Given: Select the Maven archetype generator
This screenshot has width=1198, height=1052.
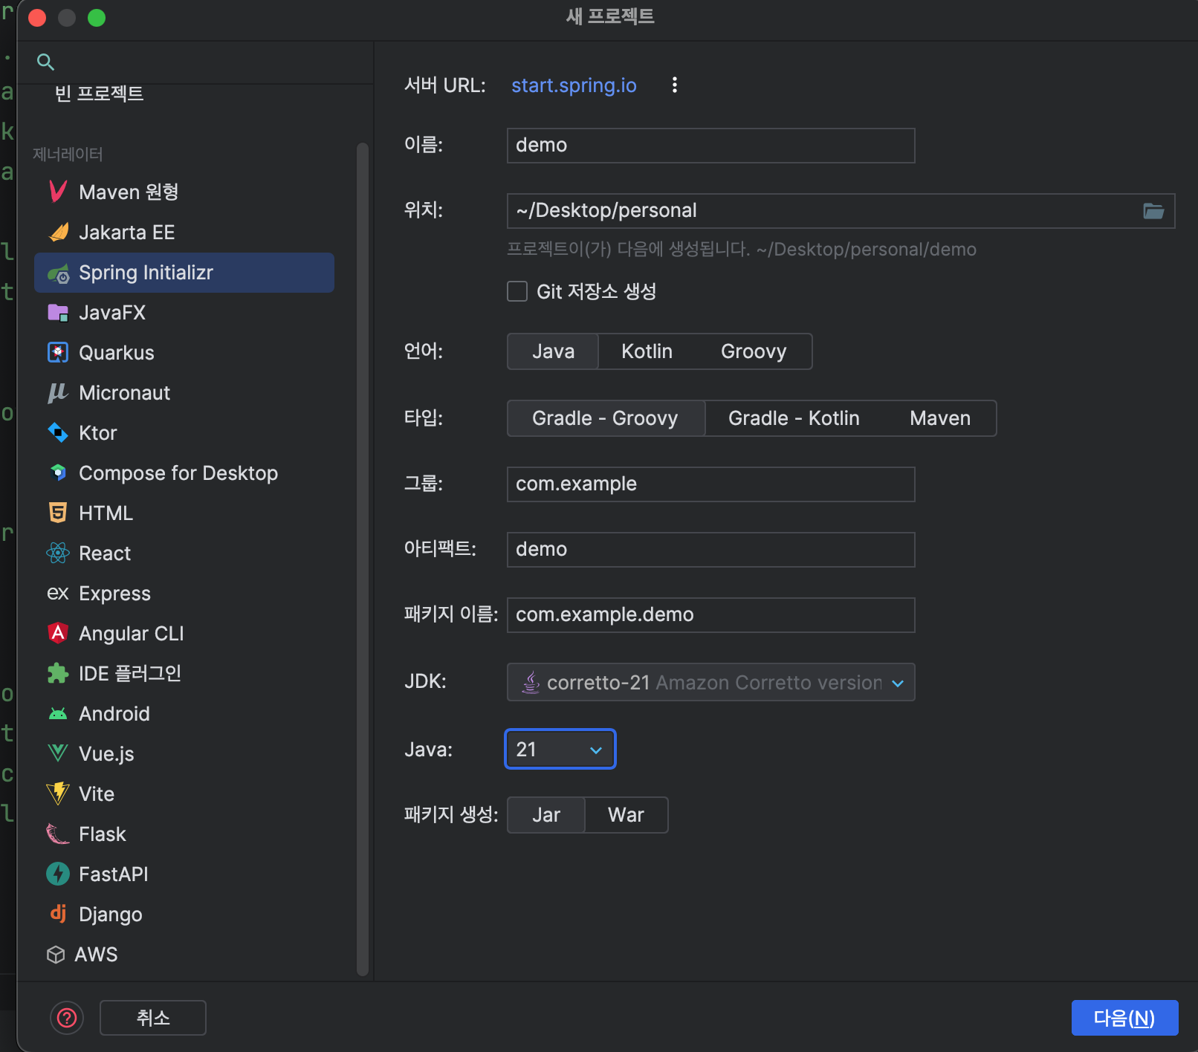Looking at the screenshot, I should pos(184,192).
